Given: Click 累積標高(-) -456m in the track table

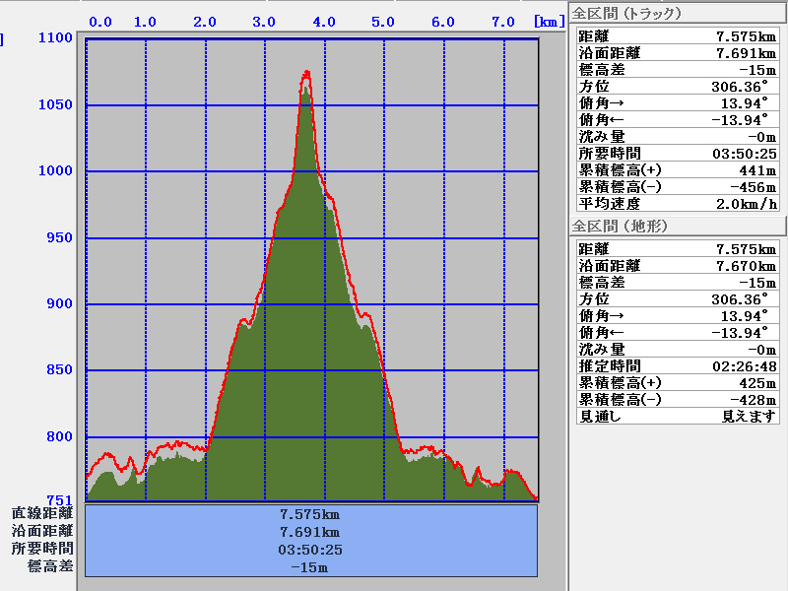Looking at the screenshot, I should point(677,187).
